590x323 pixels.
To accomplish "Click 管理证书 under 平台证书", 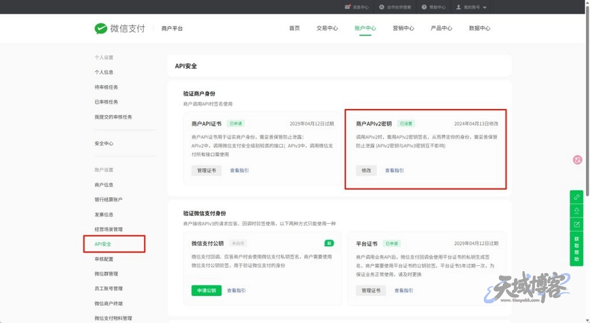I will (x=370, y=290).
